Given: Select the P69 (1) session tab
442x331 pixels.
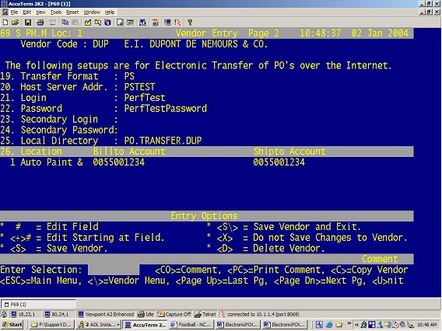Looking at the screenshot, I should 38,305.
